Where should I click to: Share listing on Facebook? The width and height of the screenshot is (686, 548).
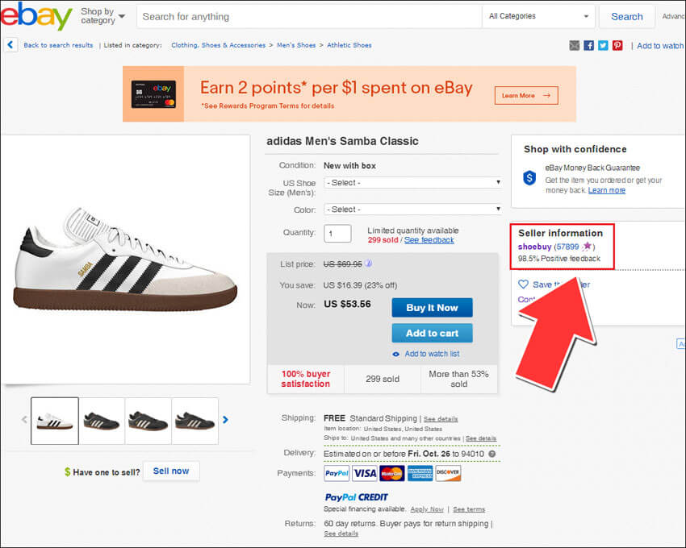click(x=589, y=45)
